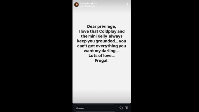The width and height of the screenshot is (199, 112).
Task: Click the "From Create Mode" label
Action: point(88,6)
